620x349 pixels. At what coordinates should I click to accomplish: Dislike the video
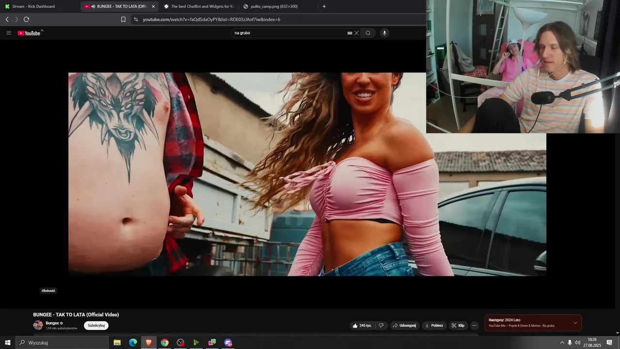pyautogui.click(x=381, y=325)
